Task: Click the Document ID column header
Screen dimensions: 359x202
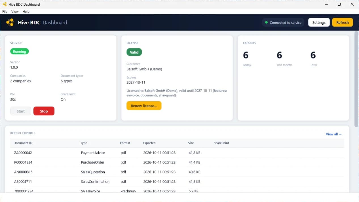Action: (23, 143)
